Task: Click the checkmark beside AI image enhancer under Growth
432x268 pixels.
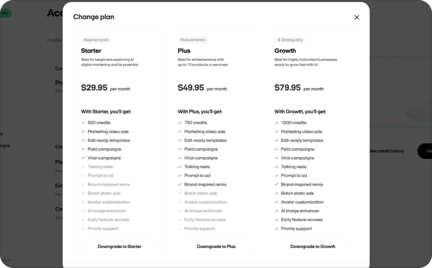Action: tap(277, 211)
